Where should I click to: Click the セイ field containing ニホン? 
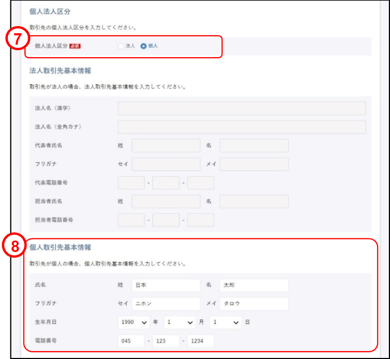[x=166, y=303]
